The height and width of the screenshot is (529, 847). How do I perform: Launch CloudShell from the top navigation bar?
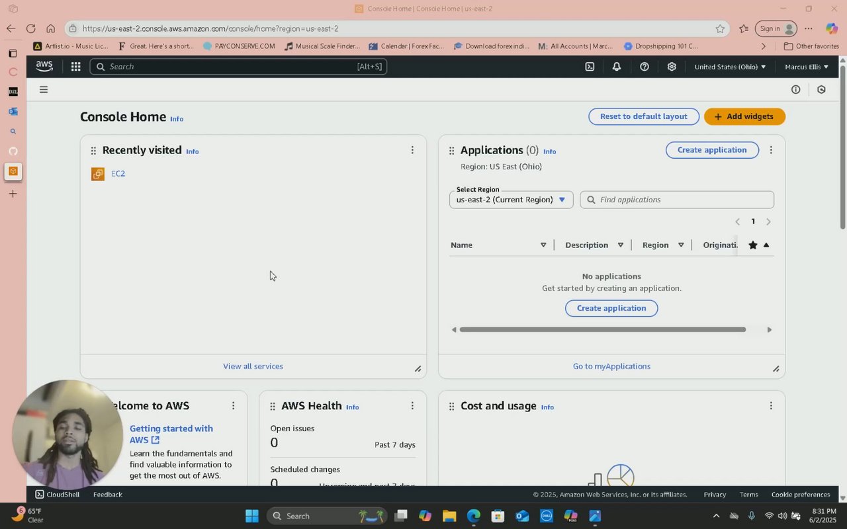coord(590,67)
